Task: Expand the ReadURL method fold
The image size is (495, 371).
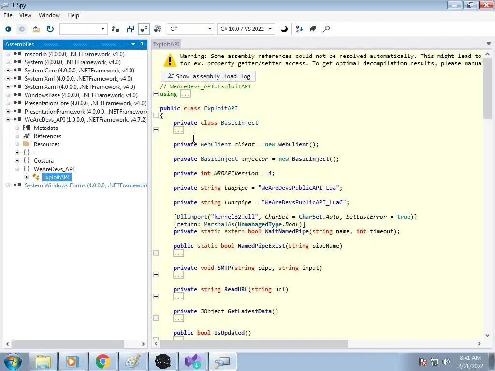Action: point(156,297)
